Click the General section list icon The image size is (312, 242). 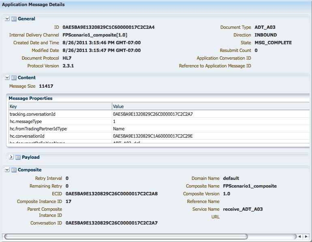14,19
